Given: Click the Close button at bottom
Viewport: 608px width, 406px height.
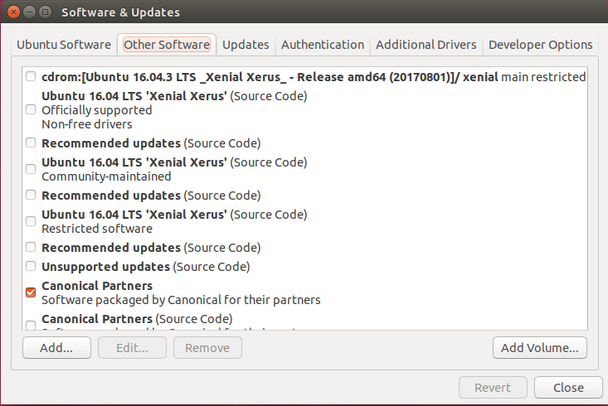Looking at the screenshot, I should pos(568,388).
